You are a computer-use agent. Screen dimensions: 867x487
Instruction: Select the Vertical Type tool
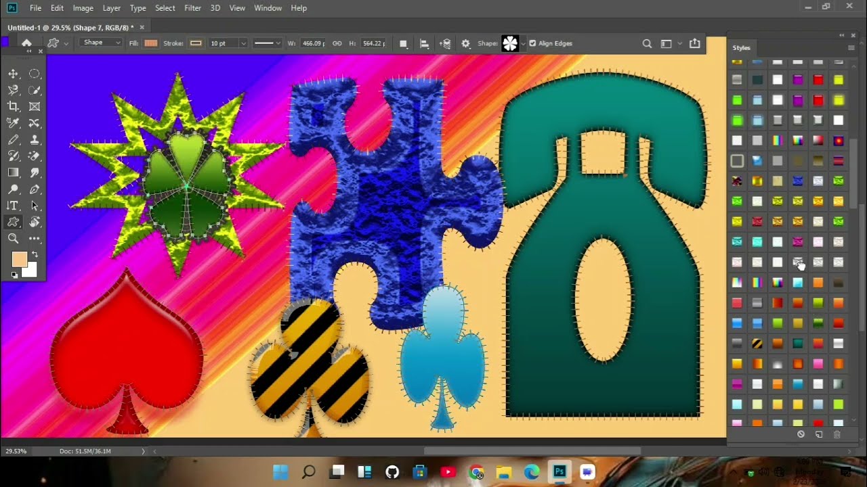click(x=13, y=206)
